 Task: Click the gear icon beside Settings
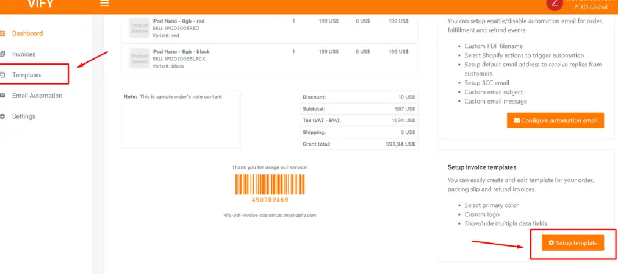click(x=3, y=116)
